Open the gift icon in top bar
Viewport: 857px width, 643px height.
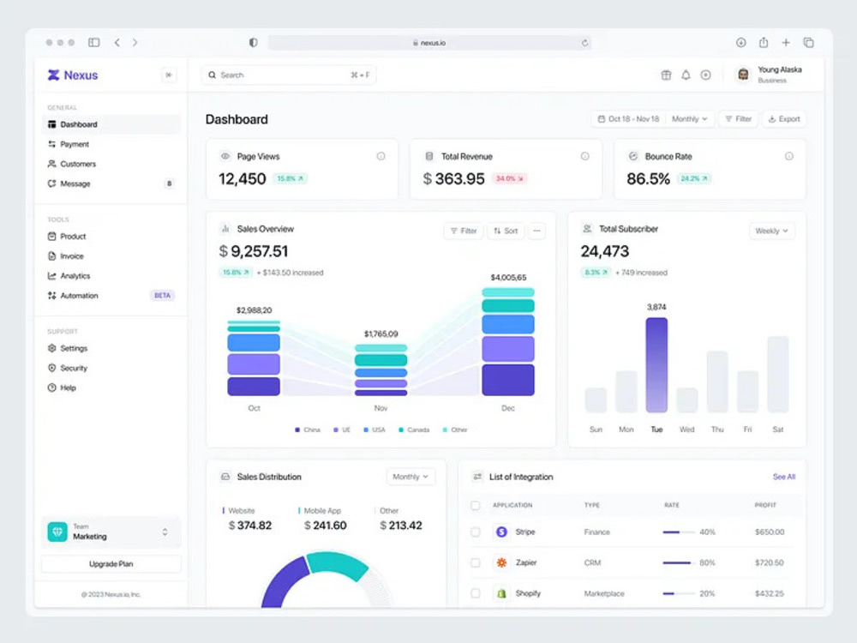pos(666,75)
